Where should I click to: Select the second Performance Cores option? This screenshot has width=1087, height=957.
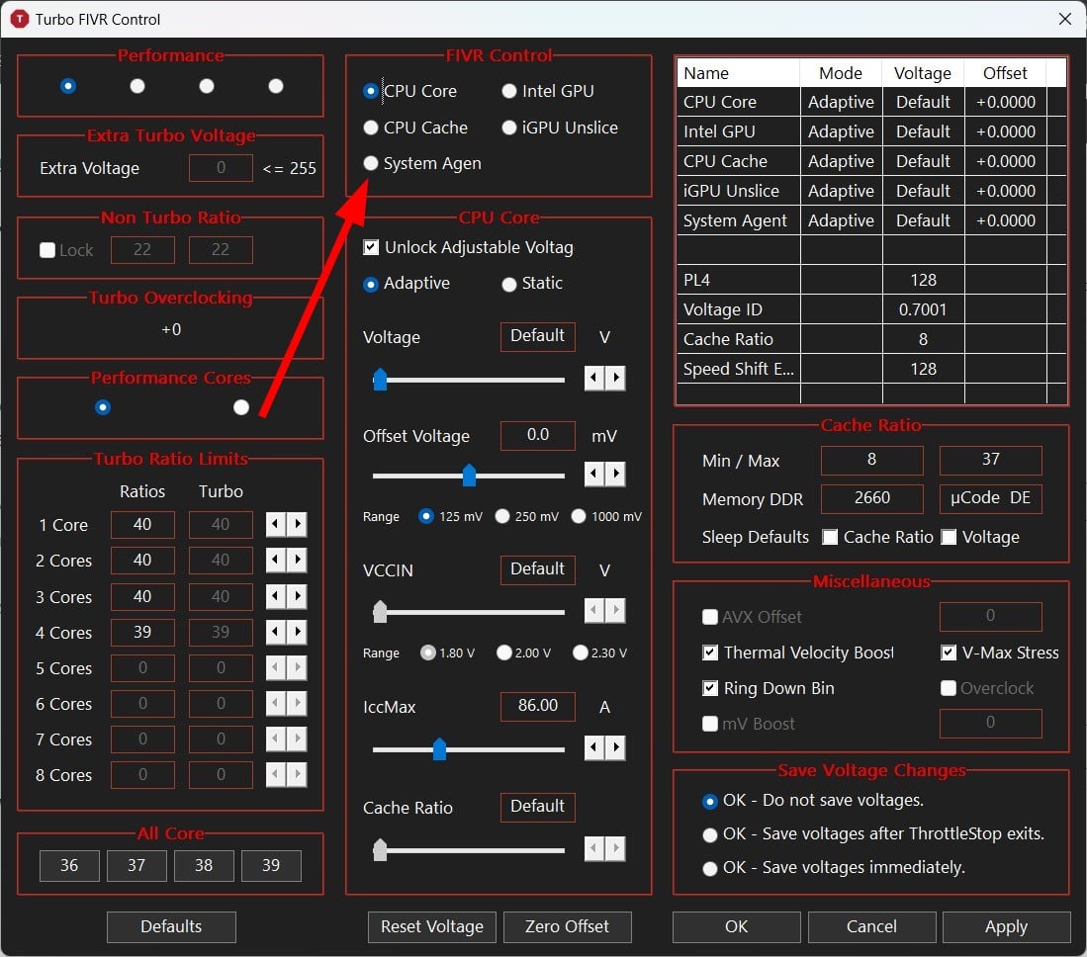point(240,406)
